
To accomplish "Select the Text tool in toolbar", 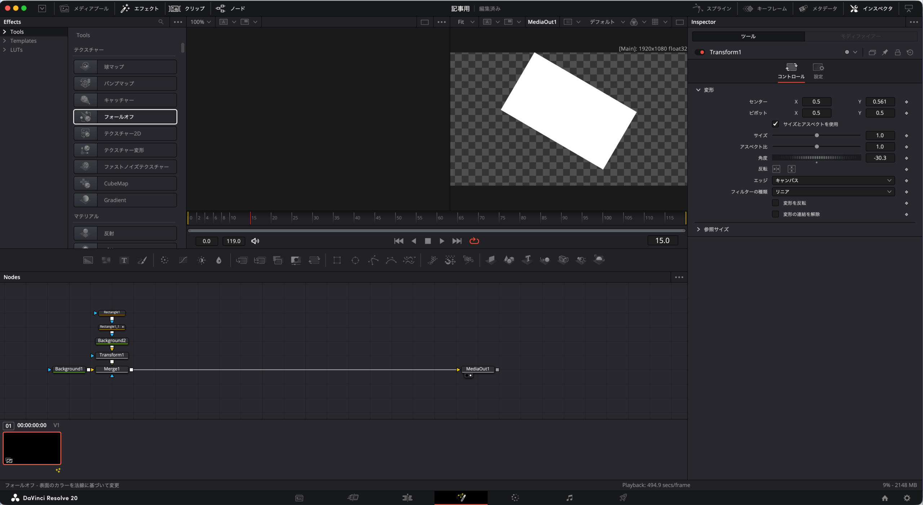I will coord(124,260).
